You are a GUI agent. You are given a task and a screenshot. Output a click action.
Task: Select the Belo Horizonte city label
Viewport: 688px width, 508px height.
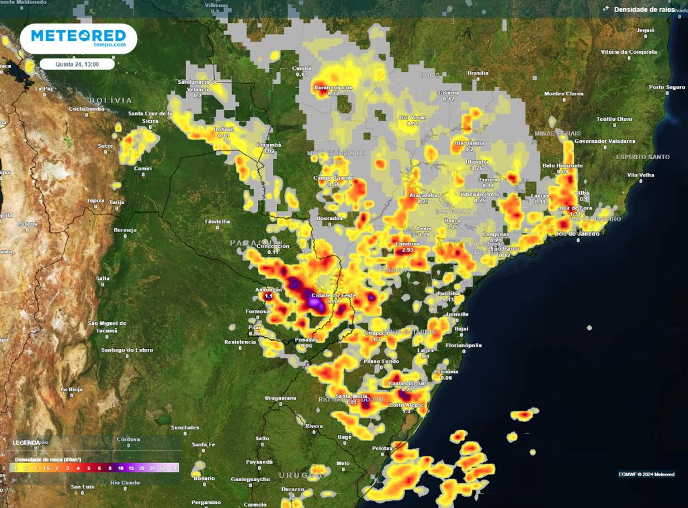pos(562,165)
